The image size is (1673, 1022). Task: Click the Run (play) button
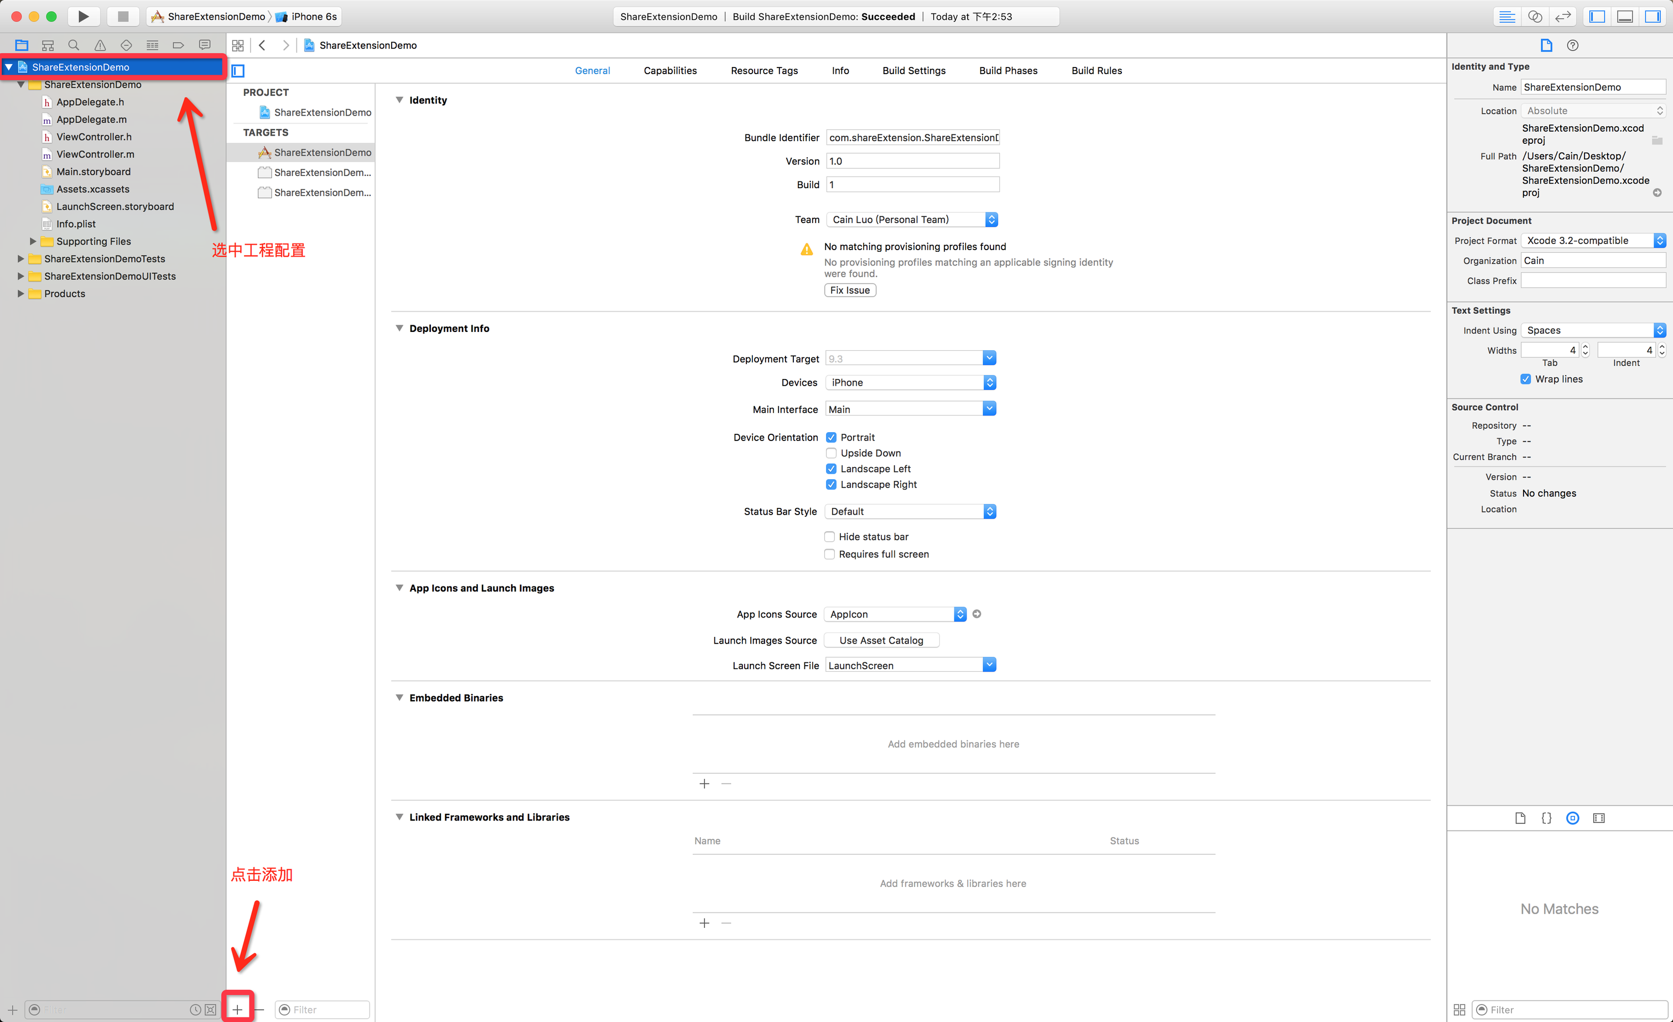click(83, 16)
